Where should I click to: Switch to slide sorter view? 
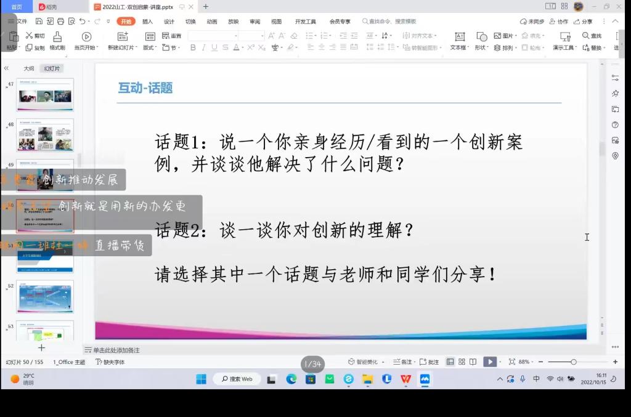[x=462, y=362]
